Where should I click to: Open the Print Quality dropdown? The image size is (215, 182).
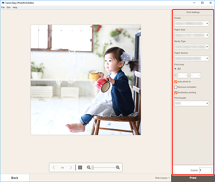tap(191, 103)
